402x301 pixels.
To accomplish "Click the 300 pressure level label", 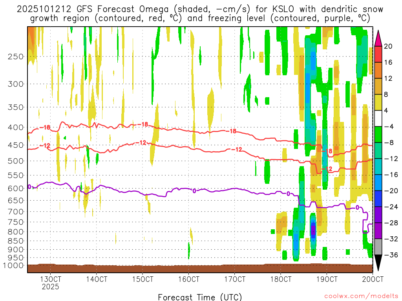I will 16,84.
